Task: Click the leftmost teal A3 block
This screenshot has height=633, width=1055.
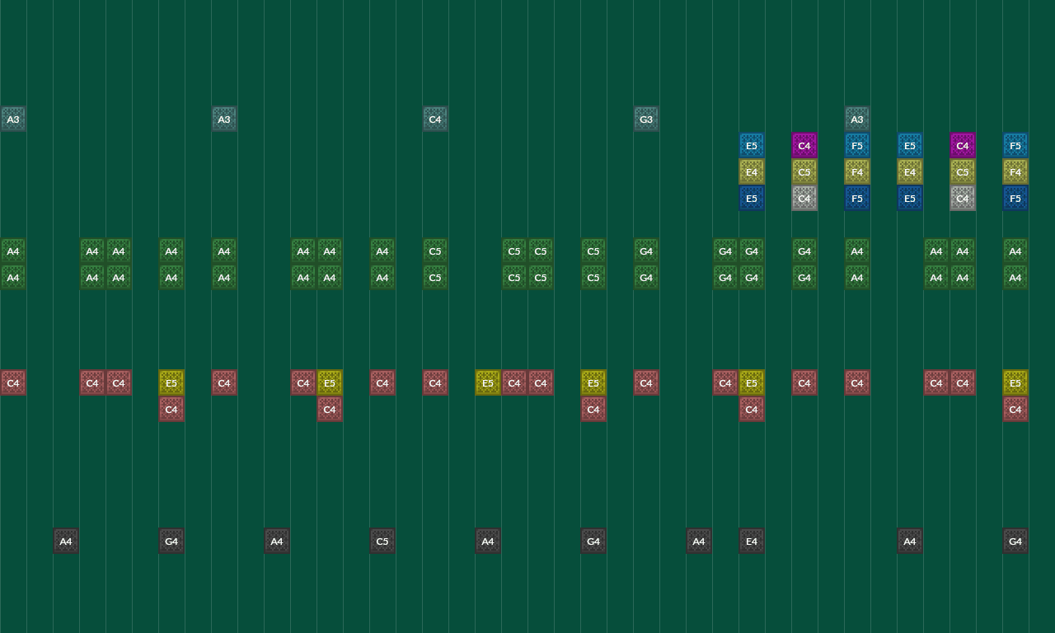Action: coord(13,119)
